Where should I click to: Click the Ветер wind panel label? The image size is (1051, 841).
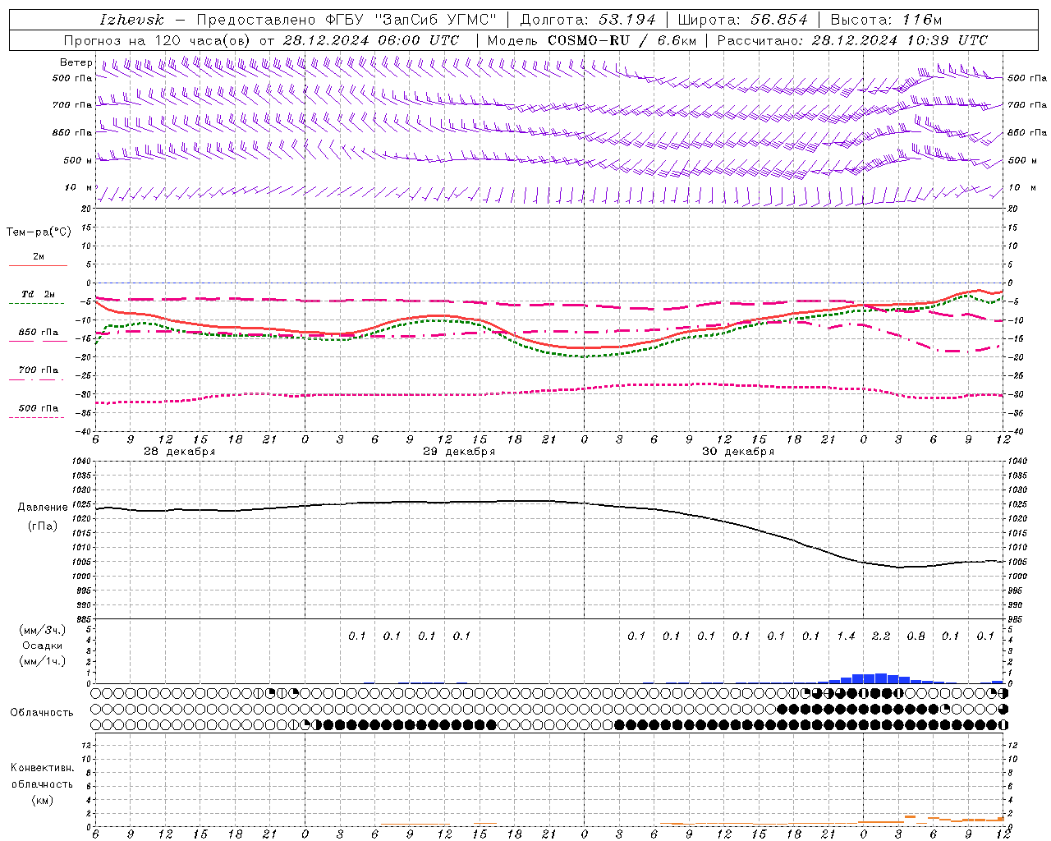(x=76, y=62)
